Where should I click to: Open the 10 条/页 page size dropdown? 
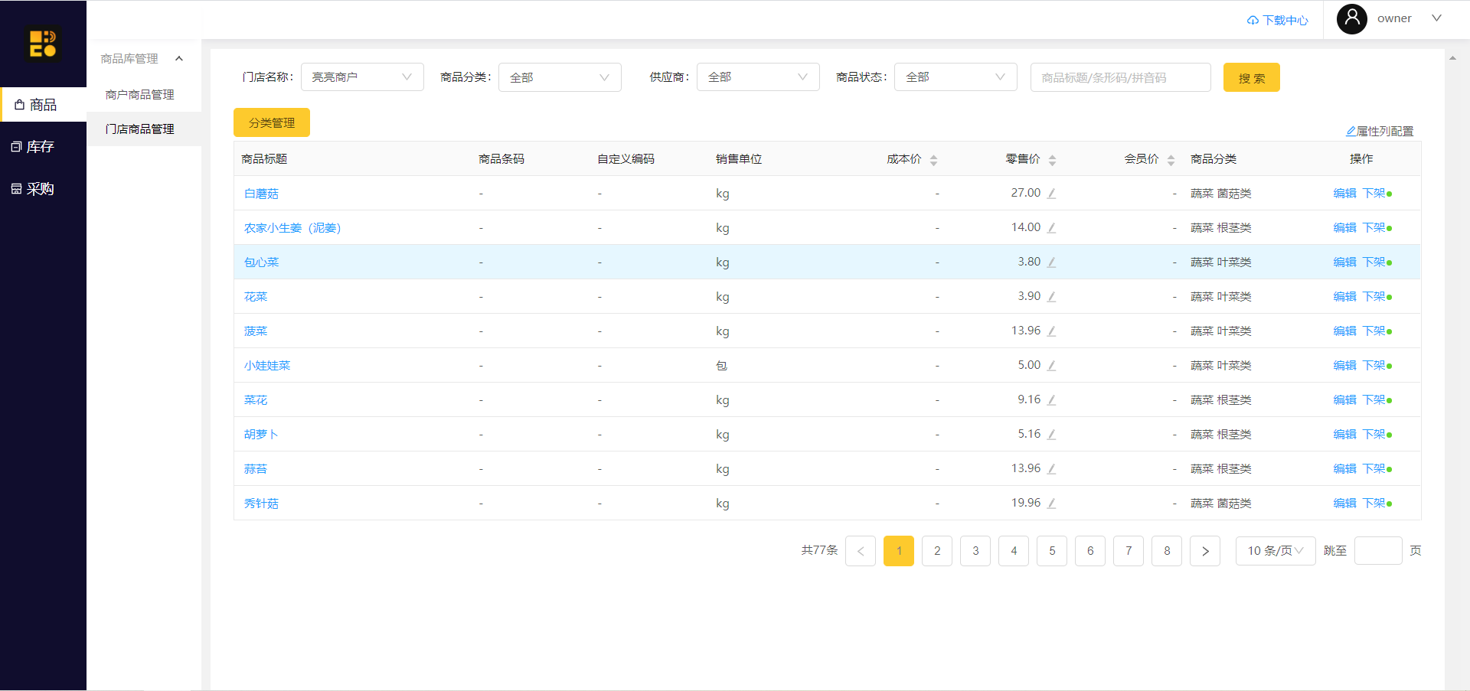coord(1276,551)
